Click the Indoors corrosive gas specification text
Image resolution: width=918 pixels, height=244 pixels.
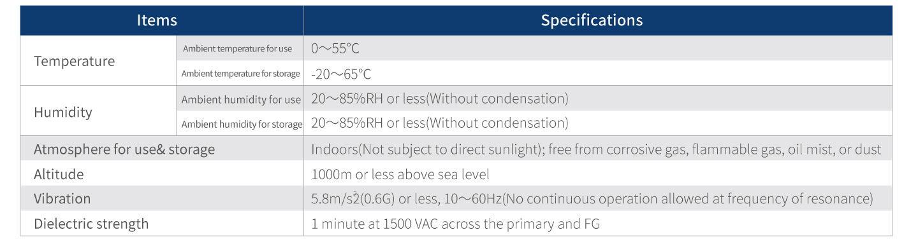tap(596, 149)
